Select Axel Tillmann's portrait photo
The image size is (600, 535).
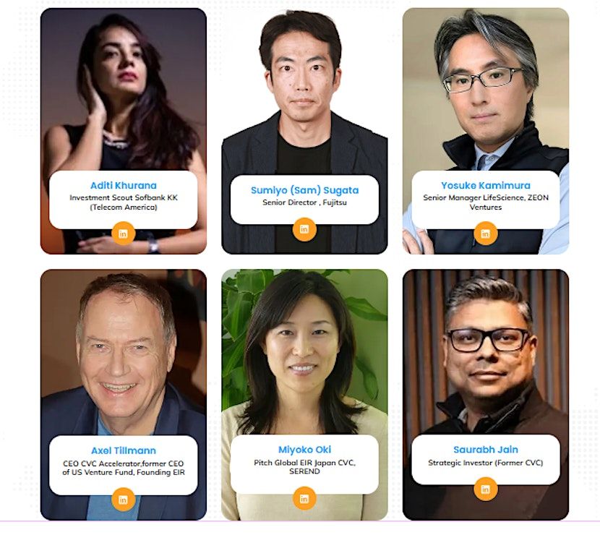click(x=123, y=352)
